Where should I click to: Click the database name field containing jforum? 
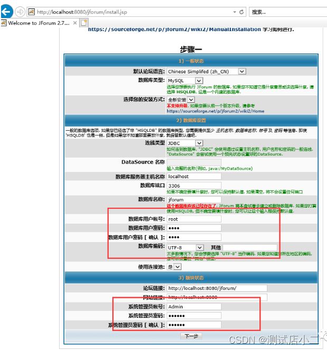(x=194, y=200)
